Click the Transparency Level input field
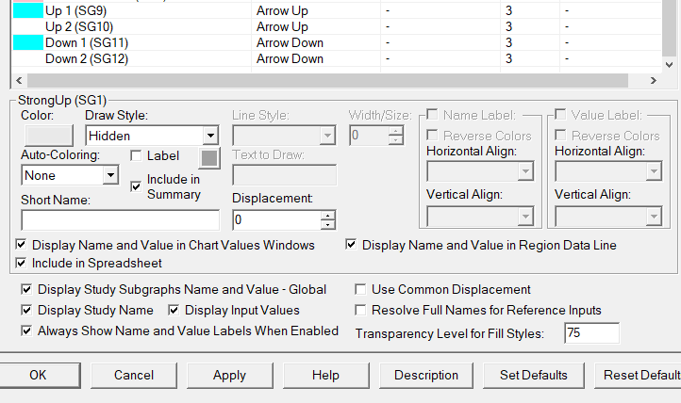 point(591,333)
